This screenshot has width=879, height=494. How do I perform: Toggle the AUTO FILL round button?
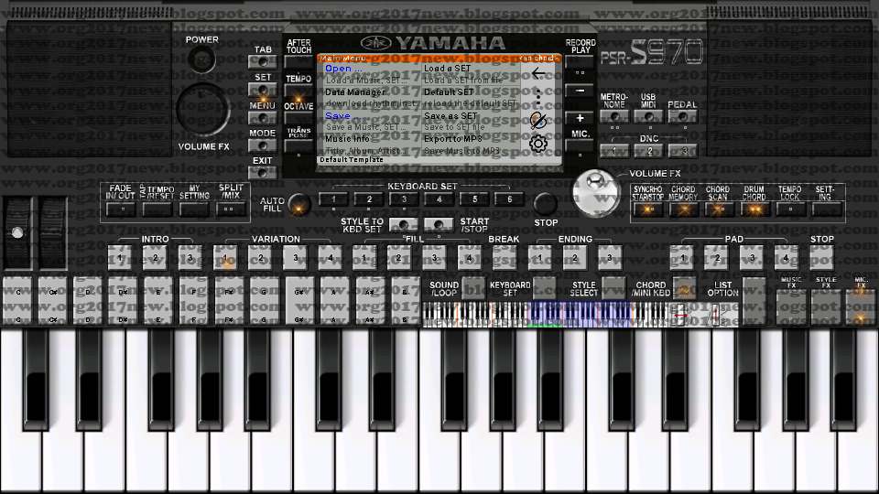click(x=298, y=205)
